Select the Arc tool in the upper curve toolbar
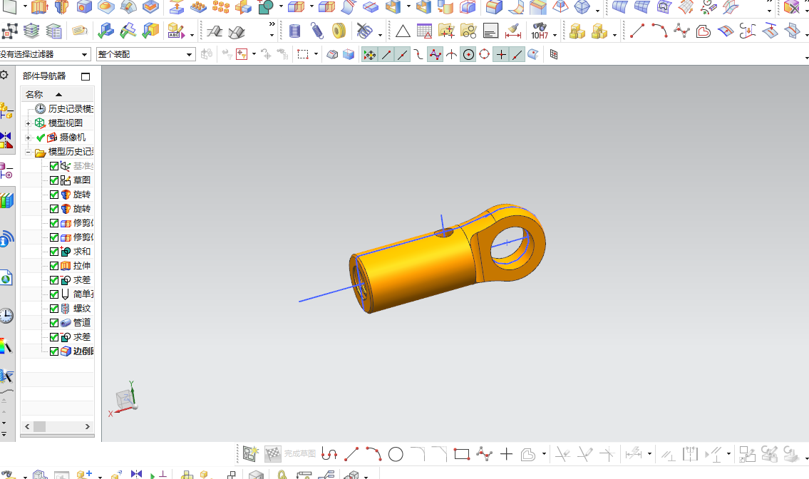 click(659, 31)
